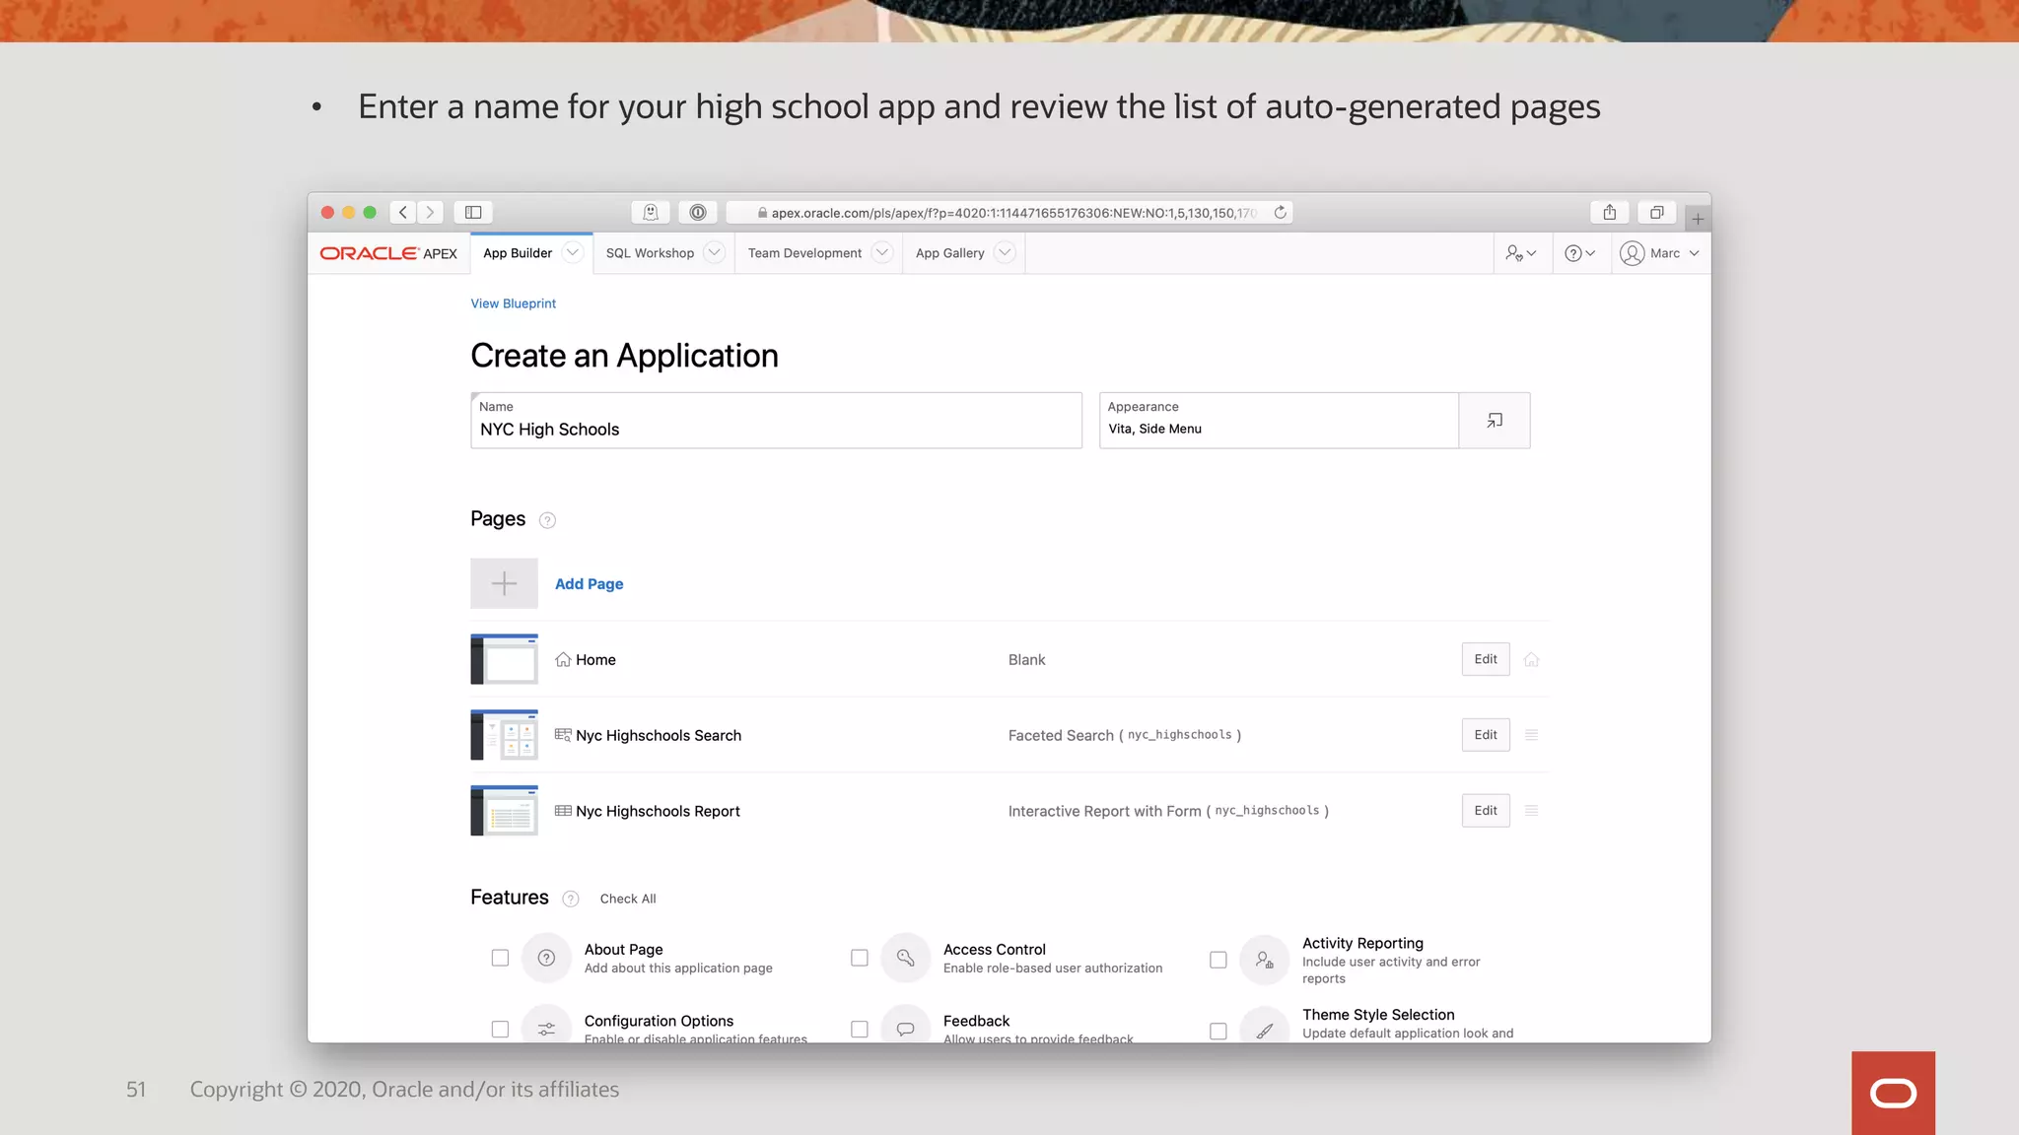Click home icon at end of Home row
Viewport: 2019px width, 1135px height.
(1531, 659)
